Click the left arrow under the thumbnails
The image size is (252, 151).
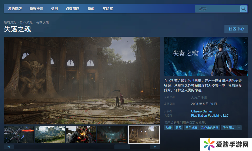[9, 147]
